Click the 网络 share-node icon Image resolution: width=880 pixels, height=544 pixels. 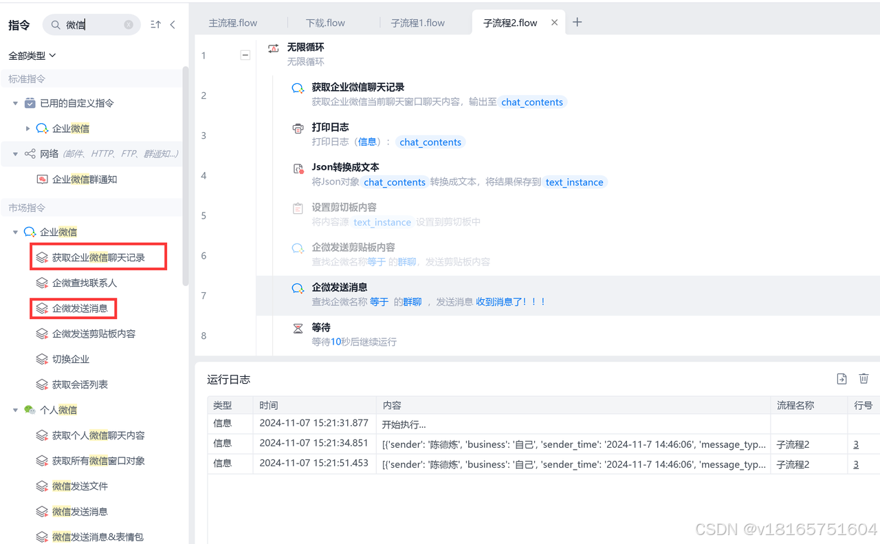(30, 154)
